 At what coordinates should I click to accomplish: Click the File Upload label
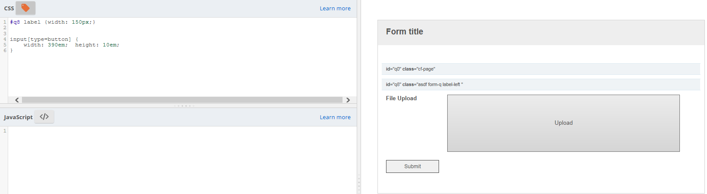click(401, 98)
